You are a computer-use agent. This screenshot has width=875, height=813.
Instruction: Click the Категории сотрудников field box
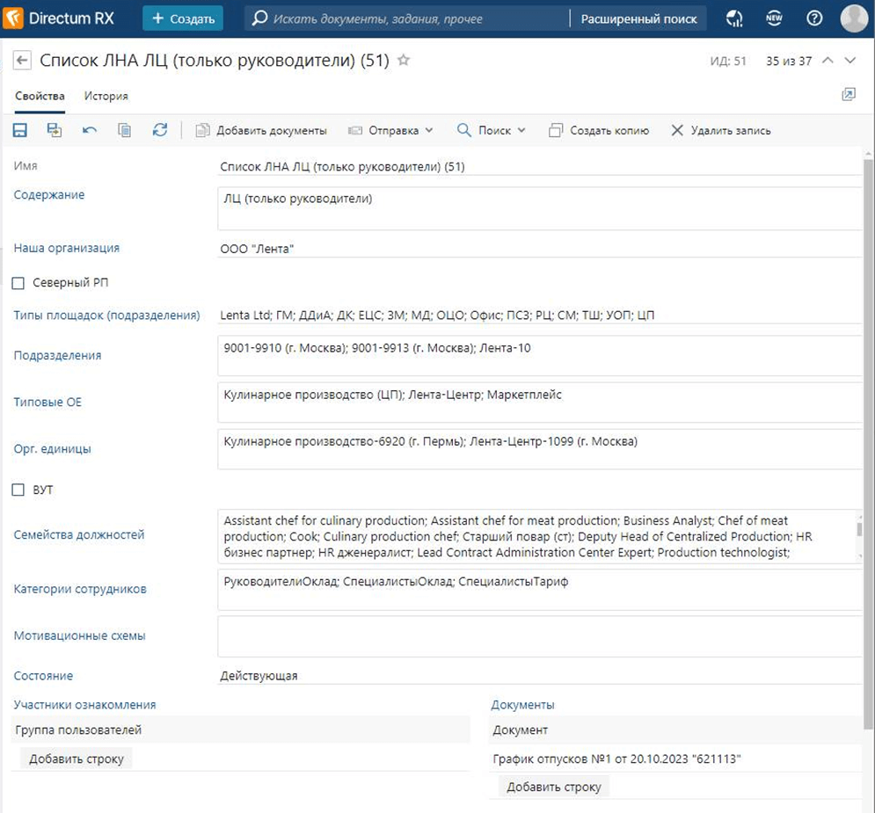pos(540,590)
